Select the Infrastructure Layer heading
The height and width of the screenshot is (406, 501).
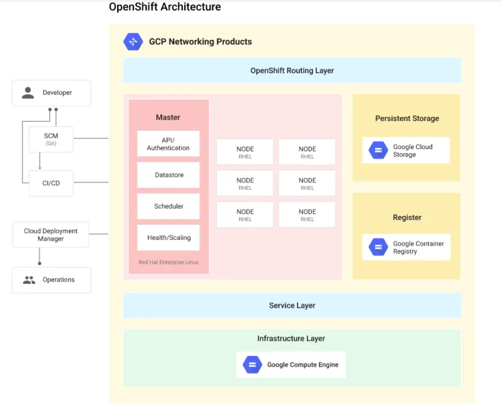pos(291,338)
